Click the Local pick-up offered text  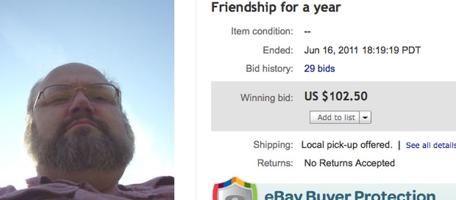click(347, 145)
